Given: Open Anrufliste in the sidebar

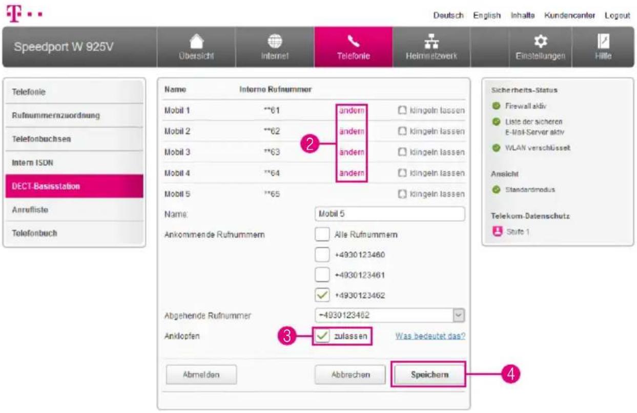Looking at the screenshot, I should [x=74, y=210].
